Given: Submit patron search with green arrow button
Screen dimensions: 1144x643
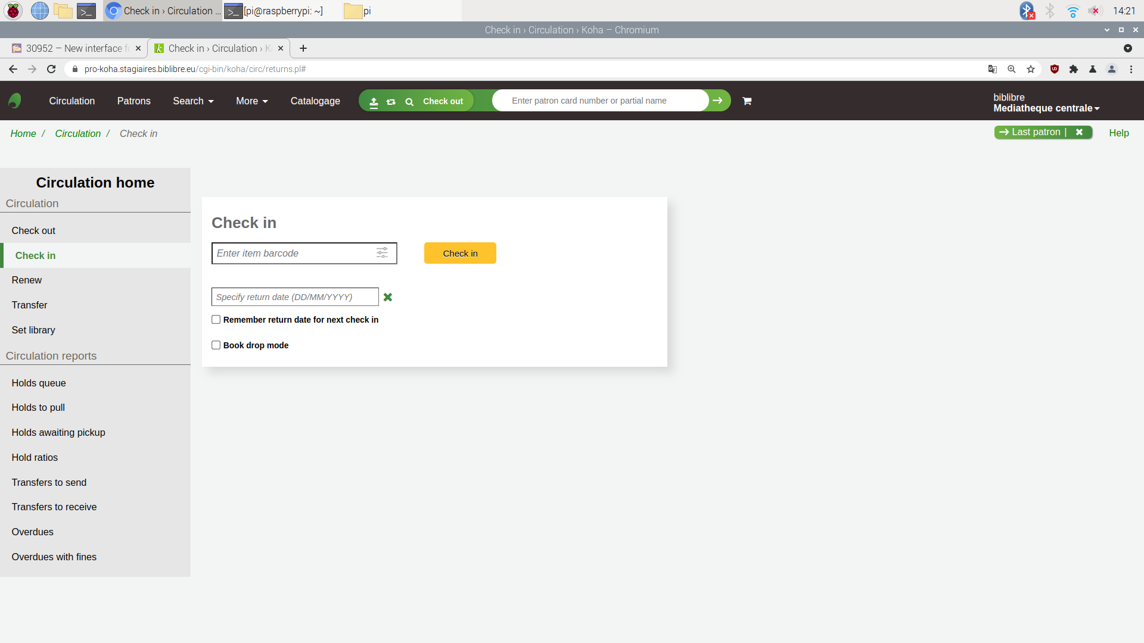Looking at the screenshot, I should click(718, 101).
